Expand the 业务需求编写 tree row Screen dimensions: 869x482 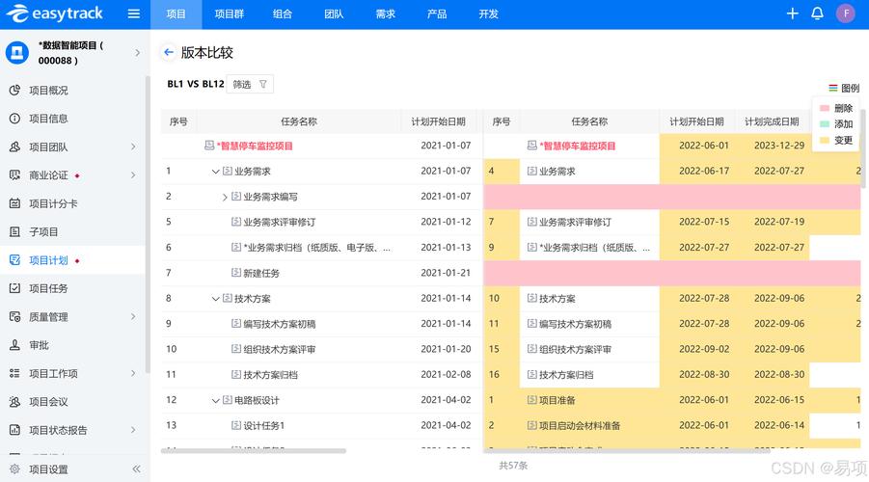(x=225, y=198)
